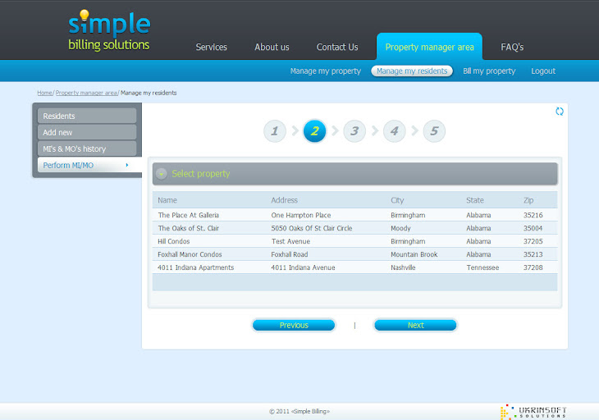The height and width of the screenshot is (420, 599).
Task: Sort by the Address column header
Action: 284,200
